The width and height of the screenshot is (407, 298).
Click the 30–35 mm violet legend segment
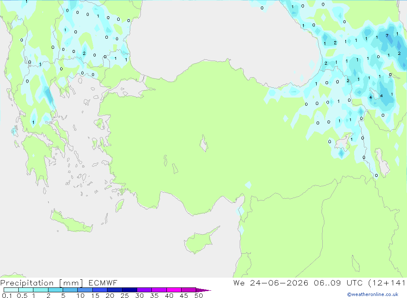(x=144, y=290)
